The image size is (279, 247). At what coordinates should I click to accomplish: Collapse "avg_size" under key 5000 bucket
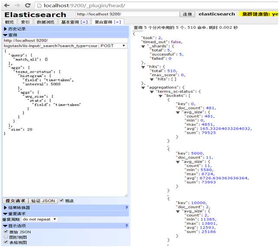(178, 162)
